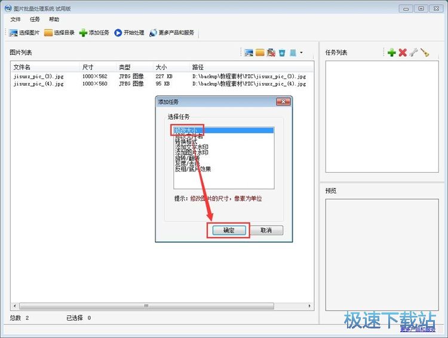Open the 任务 menu
Screen dimensions: 448x338
[x=35, y=20]
